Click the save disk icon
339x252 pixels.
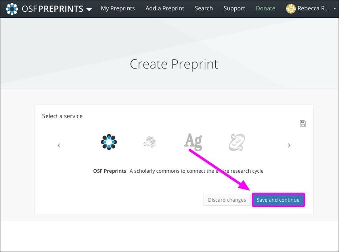point(303,123)
